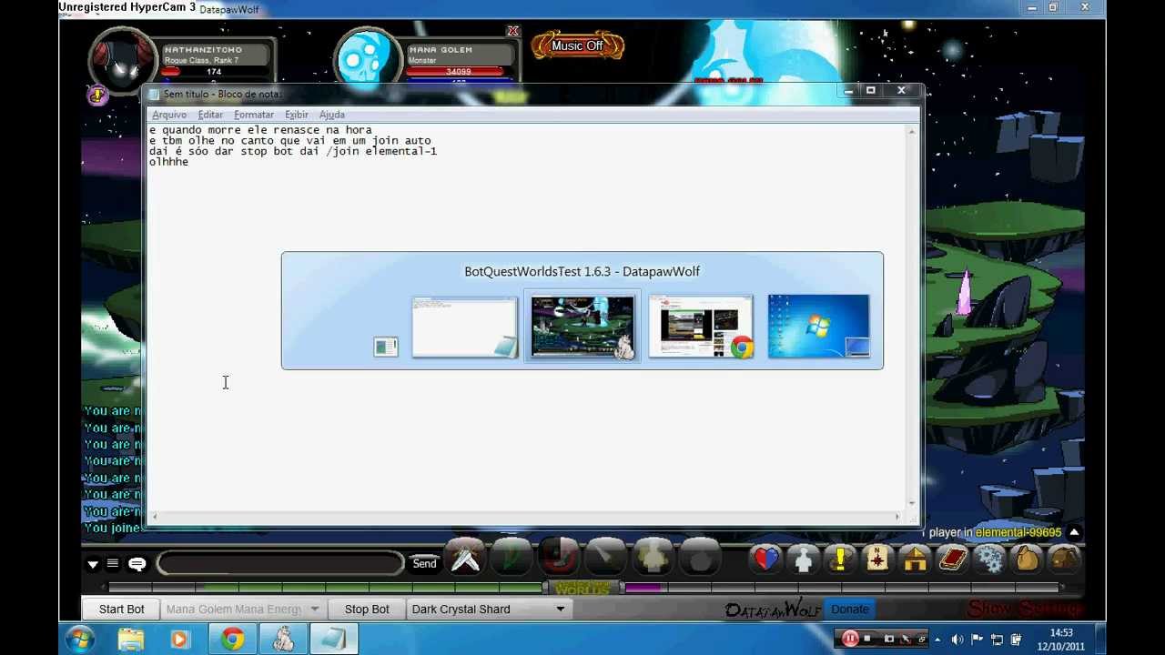The image size is (1165, 655).
Task: Select the small spreadsheet-like window icon in switcher
Action: coord(386,347)
